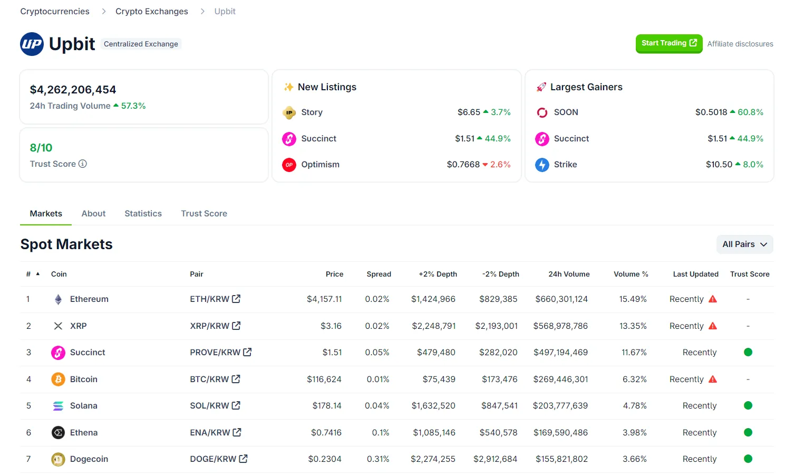Image resolution: width=795 pixels, height=474 pixels.
Task: Click the Succinct icon in Spot Markets table
Action: pyautogui.click(x=58, y=353)
